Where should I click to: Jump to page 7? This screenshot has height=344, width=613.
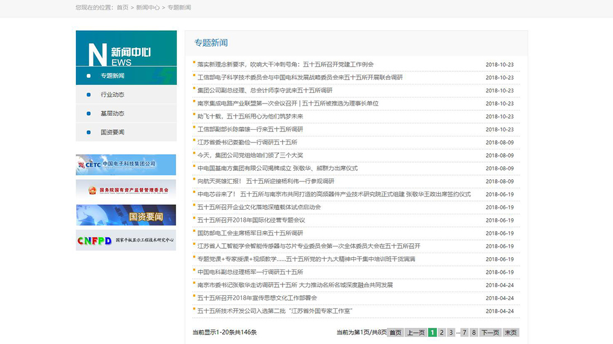point(464,332)
